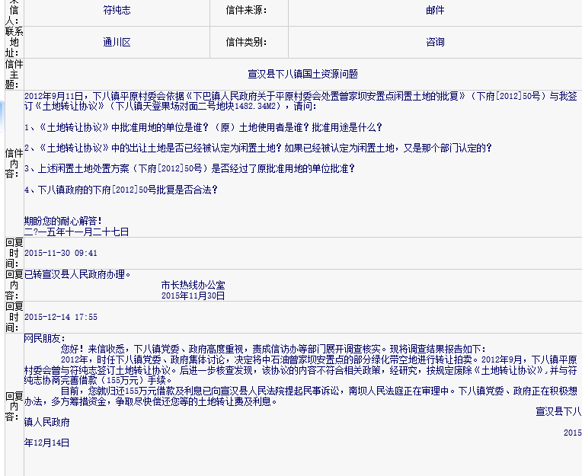Viewport: 582px width, 476px height.
Task: Click the signature 市长热线办公室
Action: 193,286
